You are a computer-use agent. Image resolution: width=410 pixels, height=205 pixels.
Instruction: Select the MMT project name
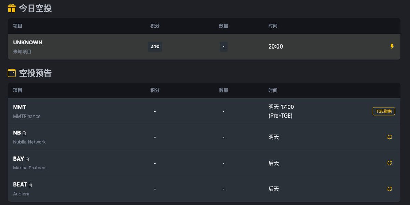(x=19, y=107)
